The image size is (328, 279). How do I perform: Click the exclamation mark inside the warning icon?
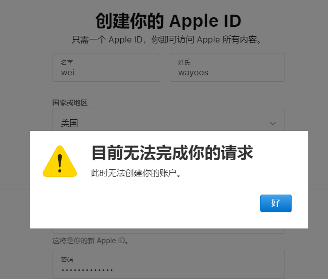tap(60, 163)
